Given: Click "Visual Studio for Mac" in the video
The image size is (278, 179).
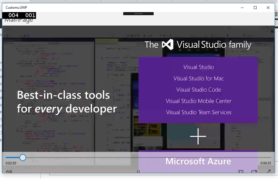Looking at the screenshot, I should (199, 78).
